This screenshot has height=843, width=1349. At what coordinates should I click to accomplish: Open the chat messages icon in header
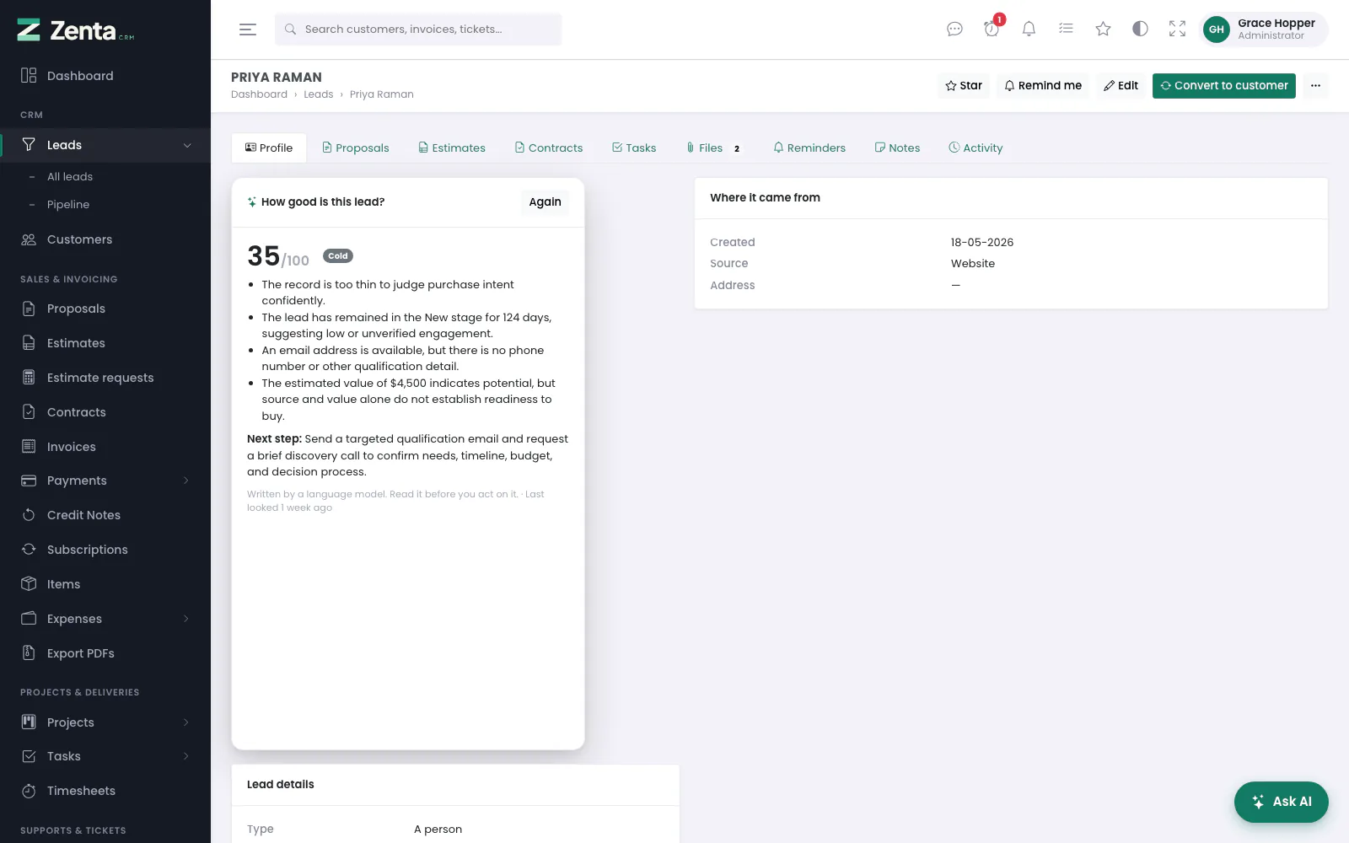point(954,29)
